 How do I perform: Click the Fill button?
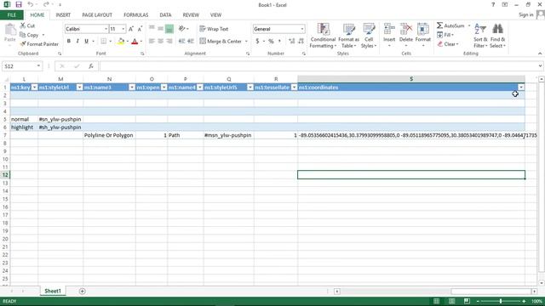pyautogui.click(x=445, y=35)
